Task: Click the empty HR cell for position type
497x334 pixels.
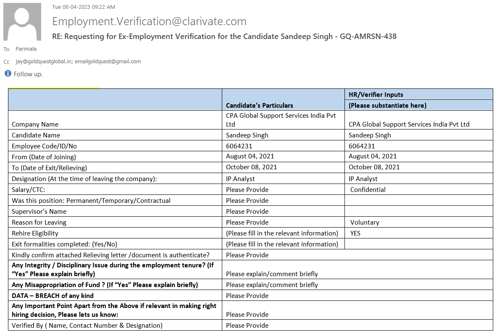Action: pyautogui.click(x=419, y=201)
